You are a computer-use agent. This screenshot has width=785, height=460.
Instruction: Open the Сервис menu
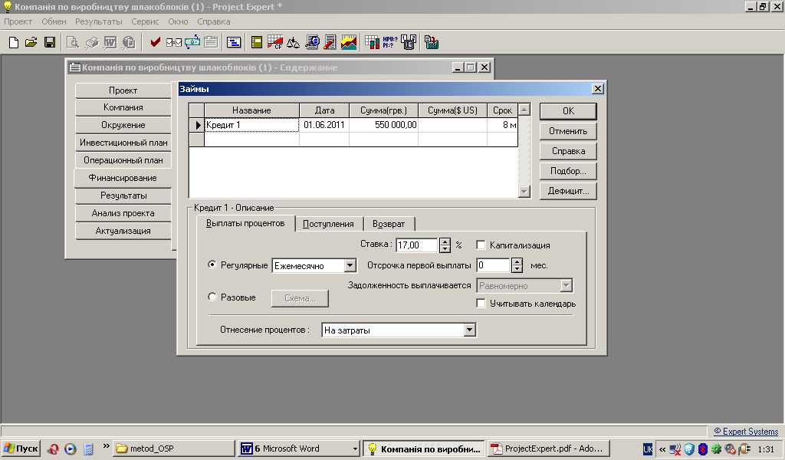coord(145,21)
